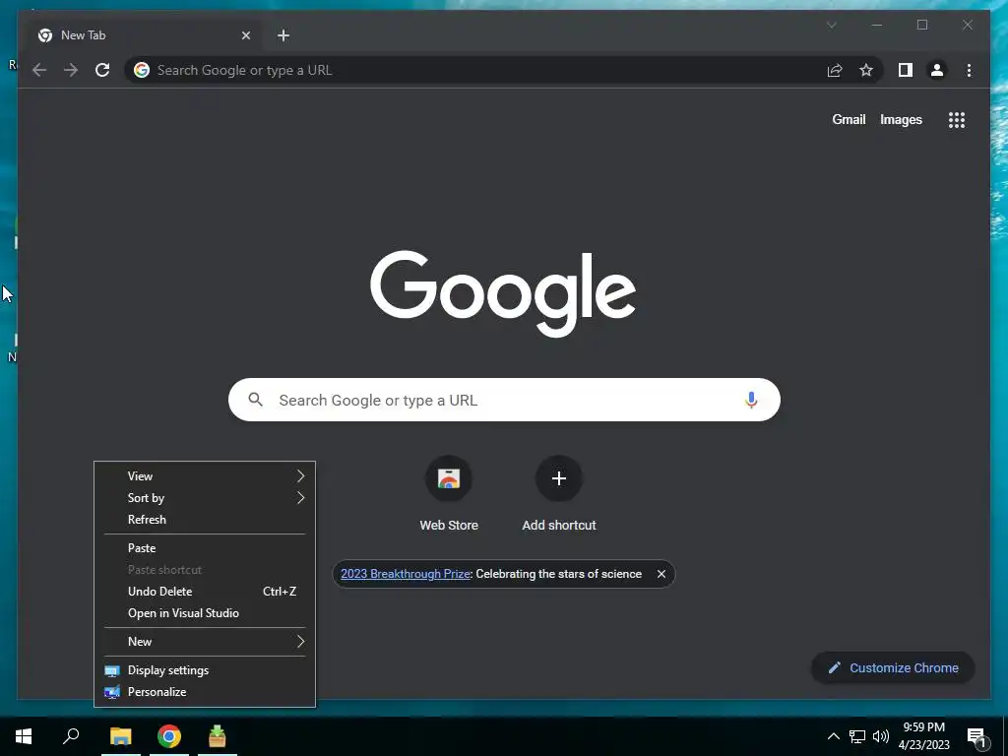
Task: Open the Gmail link
Action: pos(849,119)
